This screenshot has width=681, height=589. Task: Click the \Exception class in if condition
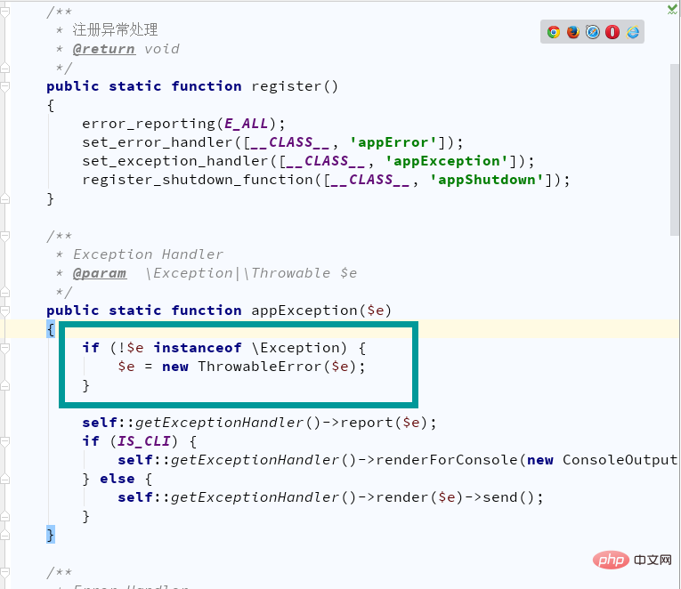point(296,348)
